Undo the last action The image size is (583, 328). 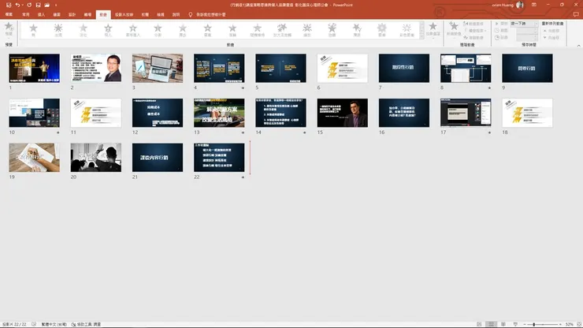17,5
